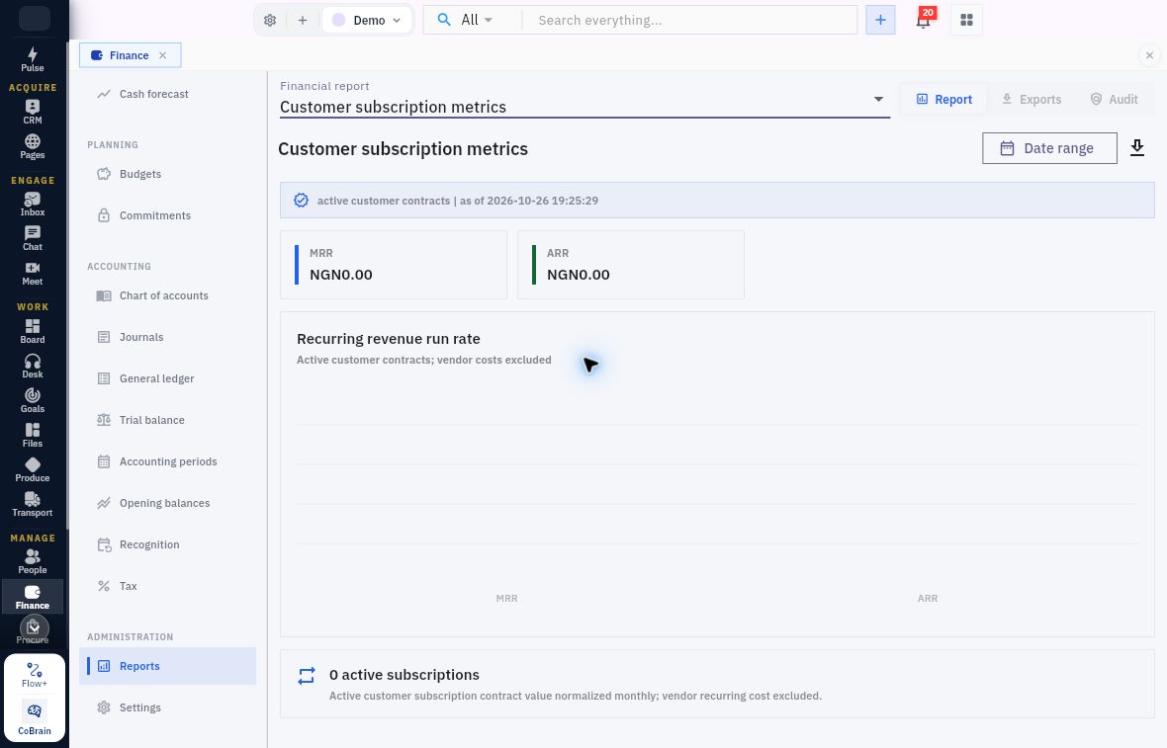Select the Finance tab
1167x748 pixels.
click(x=130, y=55)
